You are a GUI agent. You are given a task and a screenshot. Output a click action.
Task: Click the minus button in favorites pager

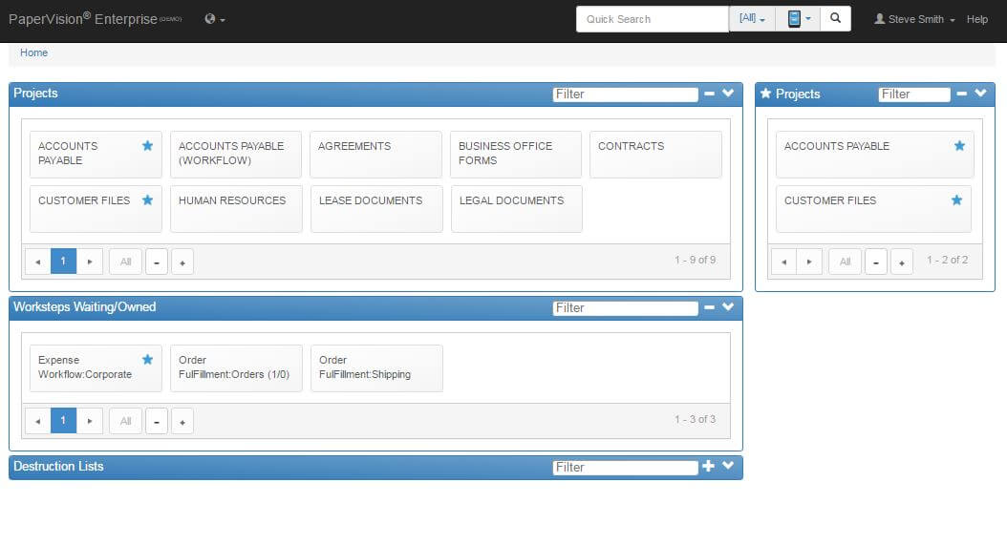(x=876, y=262)
